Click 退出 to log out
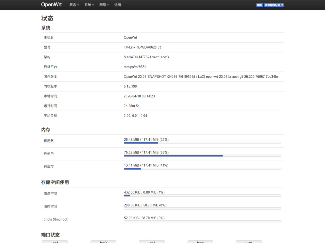Image resolution: width=325 pixels, height=243 pixels. (118, 5)
